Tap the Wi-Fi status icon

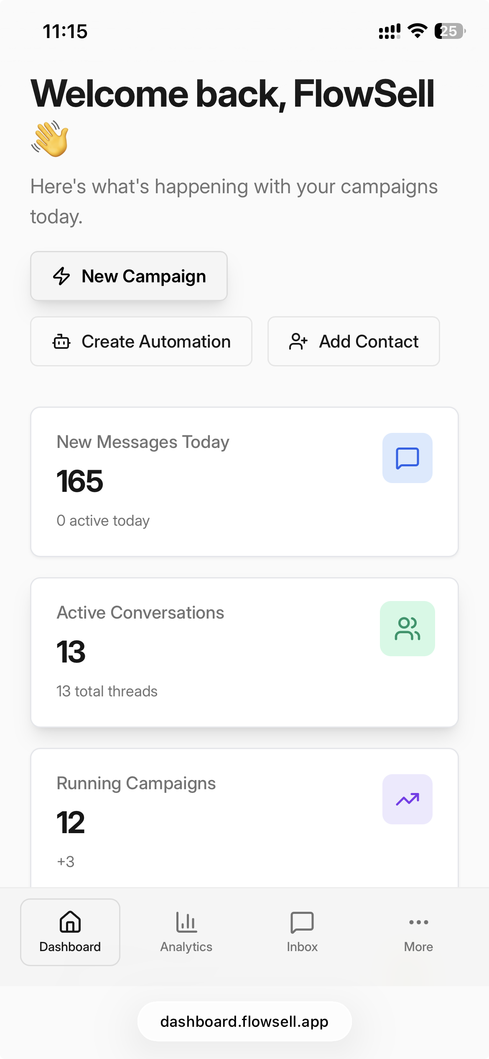(417, 31)
